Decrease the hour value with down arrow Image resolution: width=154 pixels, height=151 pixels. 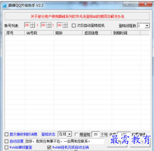(x=32, y=26)
